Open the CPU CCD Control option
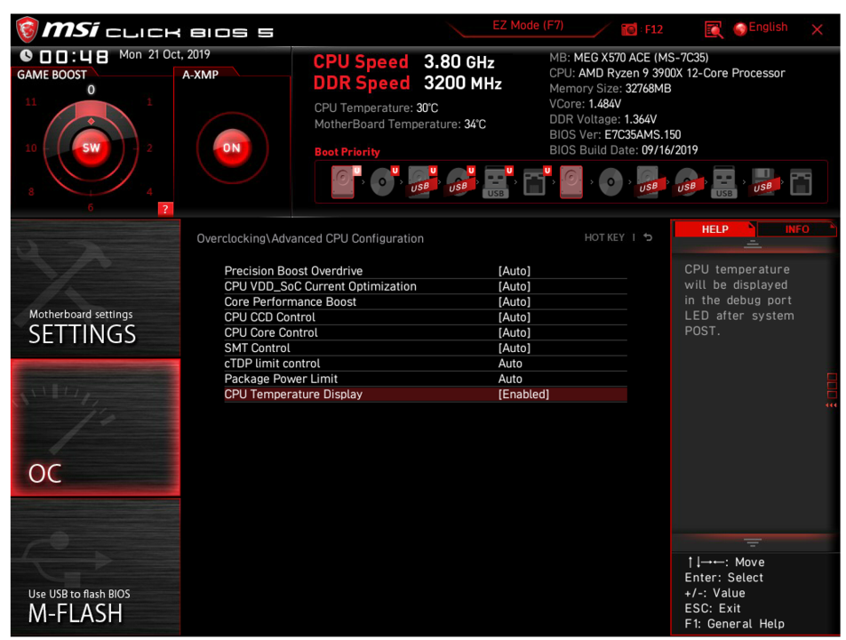The height and width of the screenshot is (640, 846). point(425,317)
